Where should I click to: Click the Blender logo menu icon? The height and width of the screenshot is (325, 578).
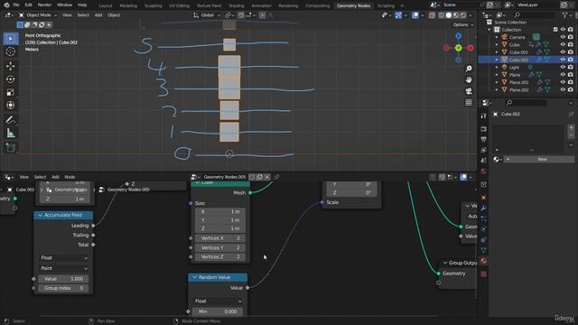tap(6, 5)
